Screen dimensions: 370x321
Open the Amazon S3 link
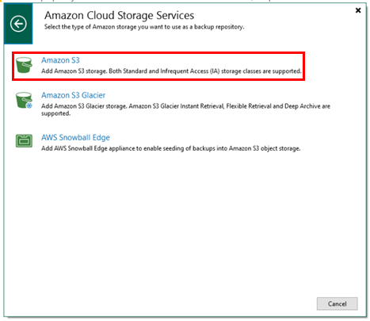pos(60,60)
